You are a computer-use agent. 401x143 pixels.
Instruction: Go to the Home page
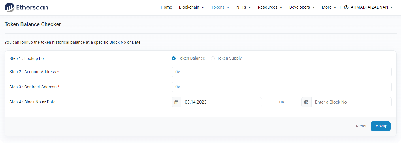click(x=166, y=7)
